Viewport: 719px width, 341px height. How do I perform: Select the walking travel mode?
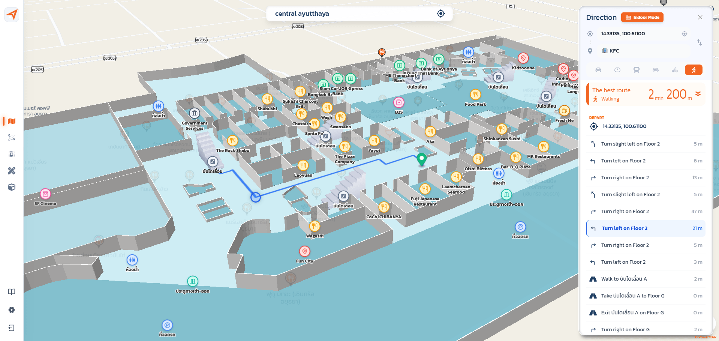(694, 70)
